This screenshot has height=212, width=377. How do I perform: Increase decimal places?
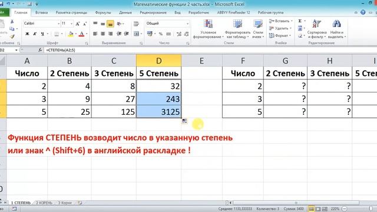pos(178,34)
